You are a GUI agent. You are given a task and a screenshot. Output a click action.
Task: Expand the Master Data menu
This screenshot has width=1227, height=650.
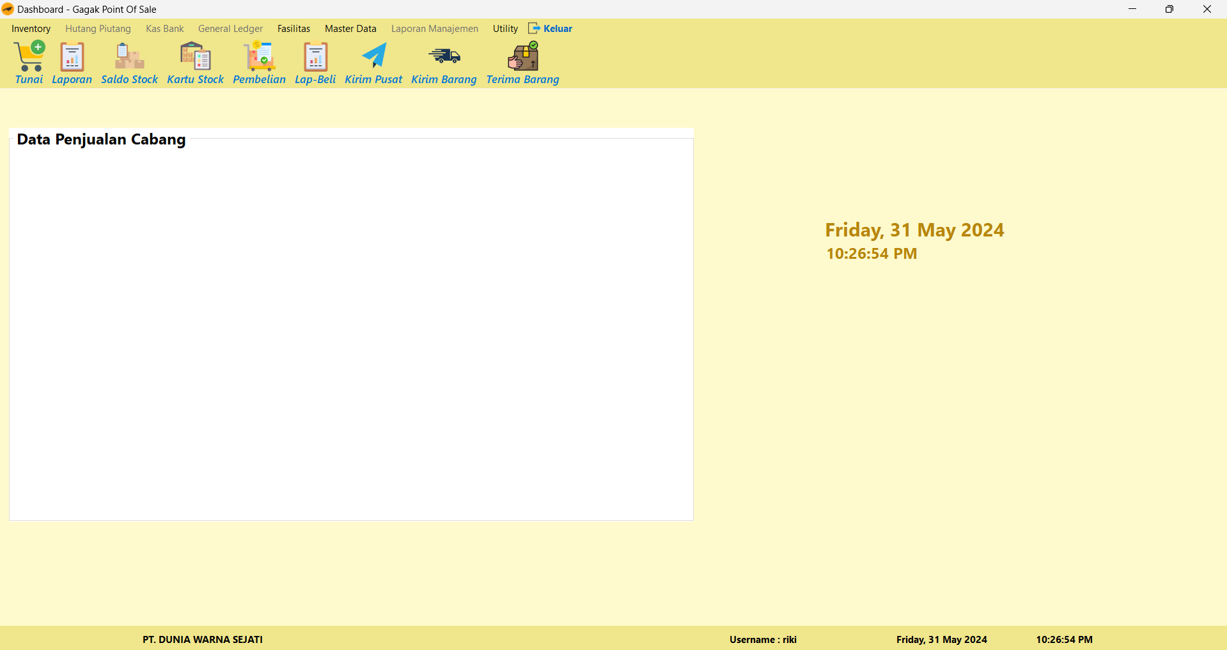[x=350, y=29]
